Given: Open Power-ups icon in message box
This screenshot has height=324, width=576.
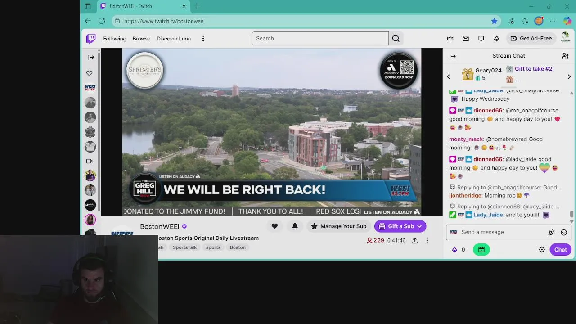Looking at the screenshot, I should (x=551, y=233).
